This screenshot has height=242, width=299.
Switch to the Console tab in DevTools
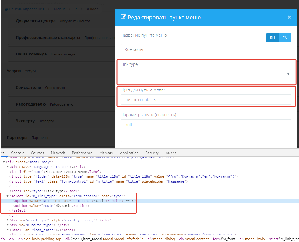coord(17,153)
